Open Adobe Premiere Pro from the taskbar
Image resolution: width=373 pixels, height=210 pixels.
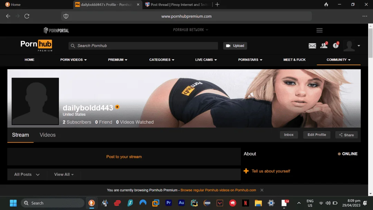[169, 203]
